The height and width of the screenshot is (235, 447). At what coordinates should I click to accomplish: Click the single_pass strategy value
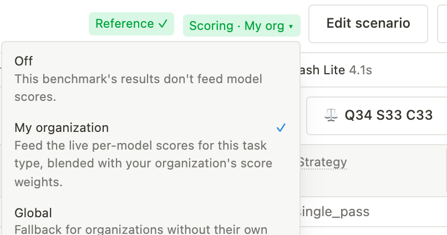[x=334, y=212]
